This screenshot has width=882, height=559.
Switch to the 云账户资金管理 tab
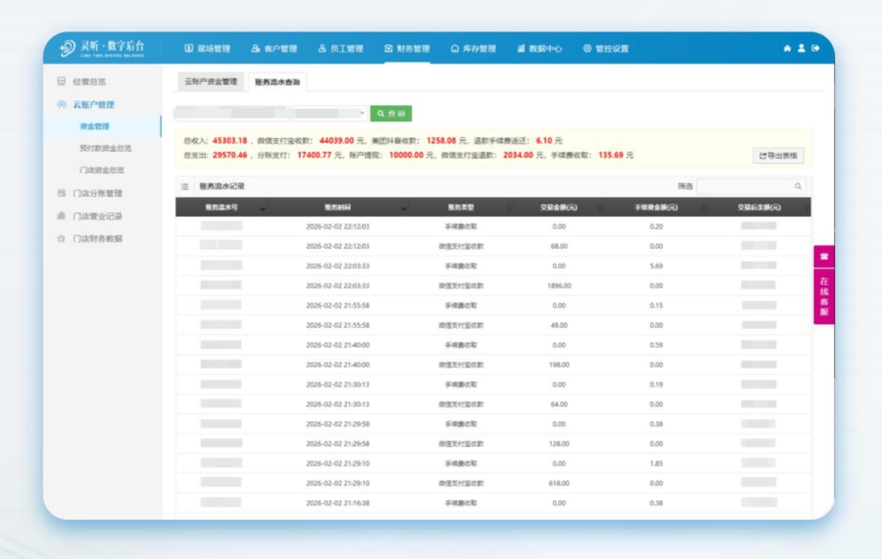pyautogui.click(x=211, y=82)
